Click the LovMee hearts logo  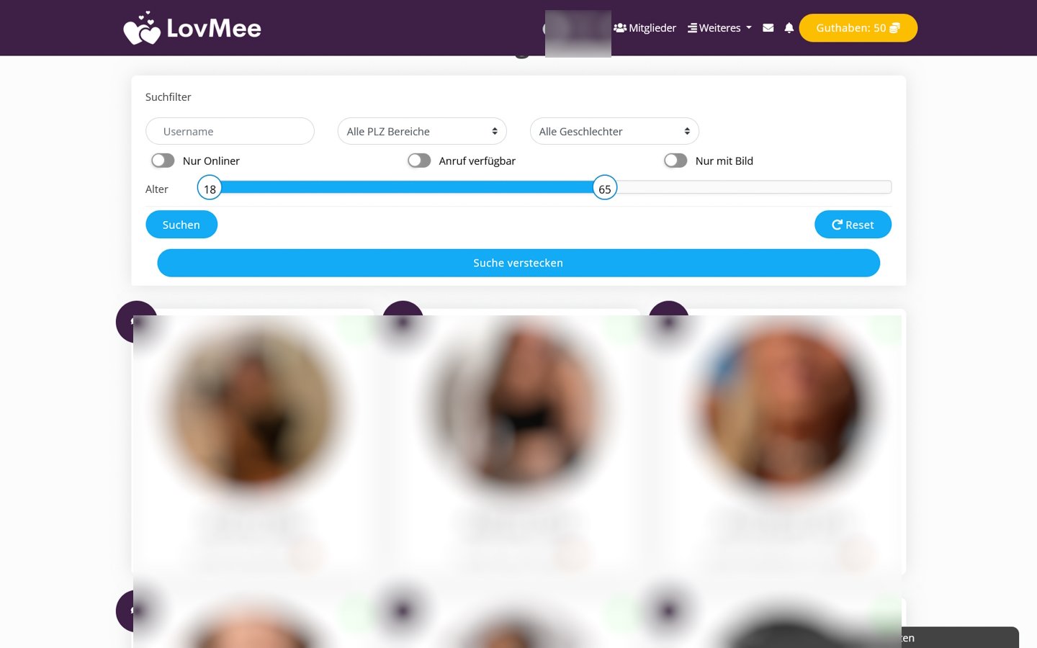pos(142,28)
